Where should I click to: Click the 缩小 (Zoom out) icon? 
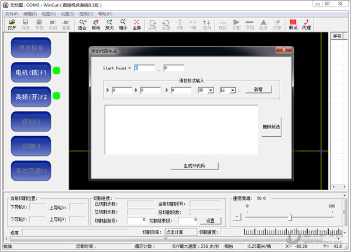[x=123, y=25]
